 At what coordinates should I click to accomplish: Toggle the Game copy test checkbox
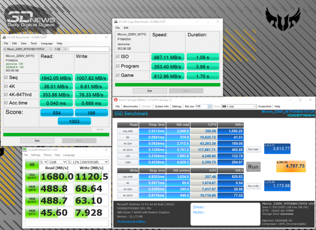(117, 75)
